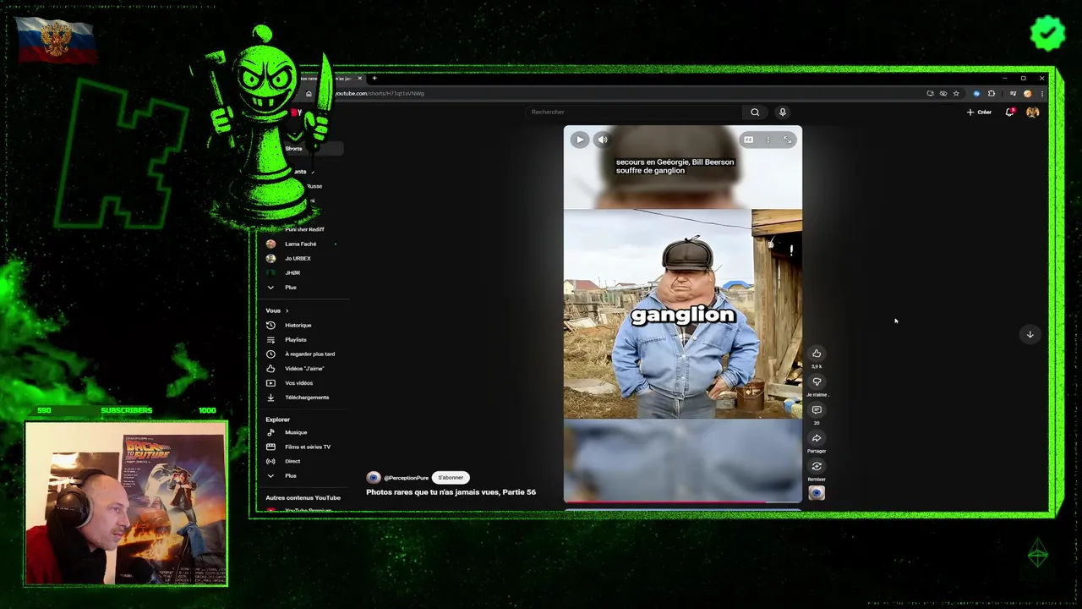Viewport: 1082px width, 609px height.
Task: Open the sound source thumbnail below Remixer
Action: 817,493
